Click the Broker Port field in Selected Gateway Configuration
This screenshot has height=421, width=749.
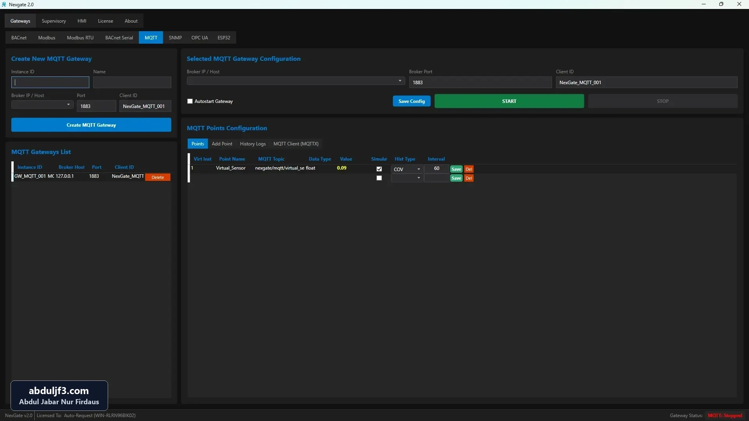coord(480,82)
